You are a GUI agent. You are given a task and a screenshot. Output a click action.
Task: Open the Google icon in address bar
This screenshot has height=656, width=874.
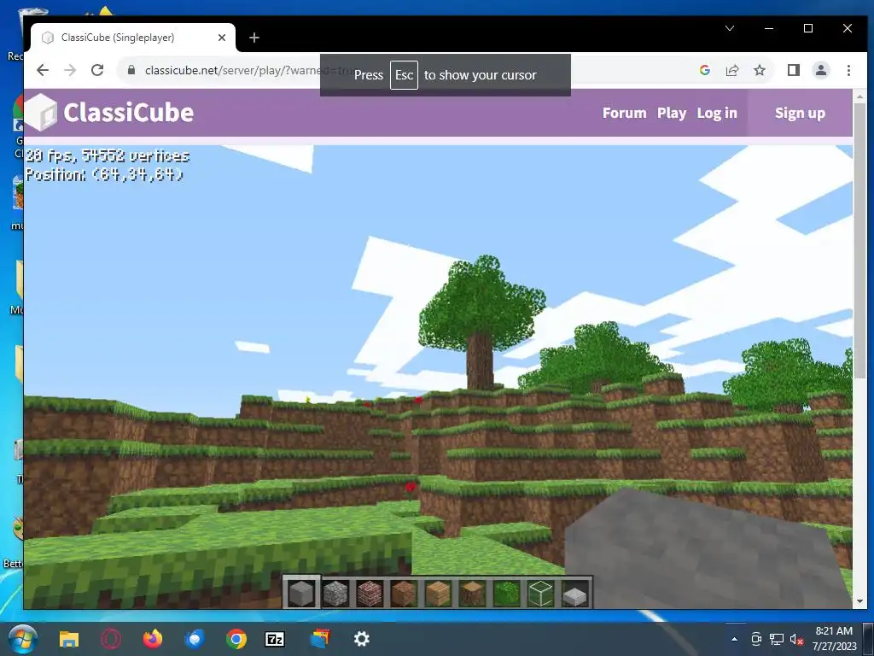tap(704, 70)
